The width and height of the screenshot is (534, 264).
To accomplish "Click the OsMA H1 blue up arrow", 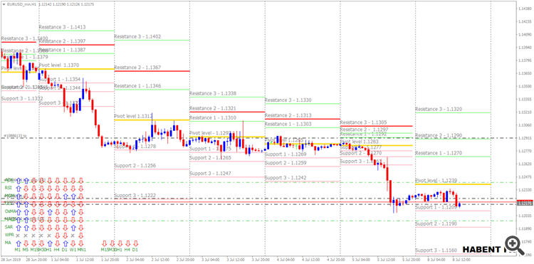I will tap(50, 212).
